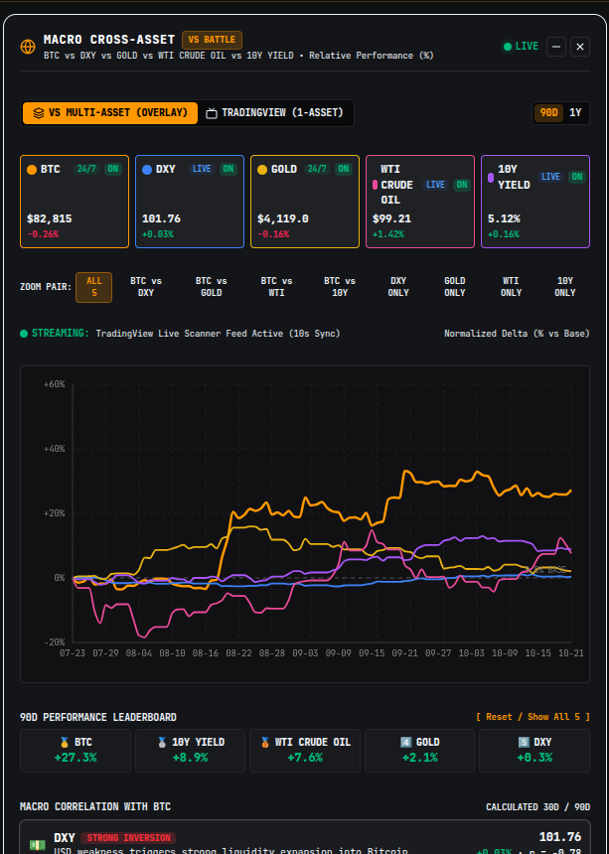Click the 10-21 date on chart axis
The image size is (609, 854).
point(570,652)
